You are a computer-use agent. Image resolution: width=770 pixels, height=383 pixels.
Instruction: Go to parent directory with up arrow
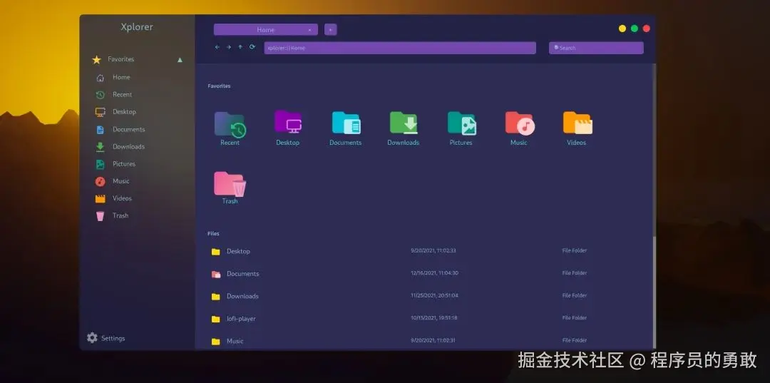[240, 47]
